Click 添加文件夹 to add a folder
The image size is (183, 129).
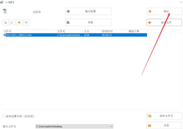(164, 116)
